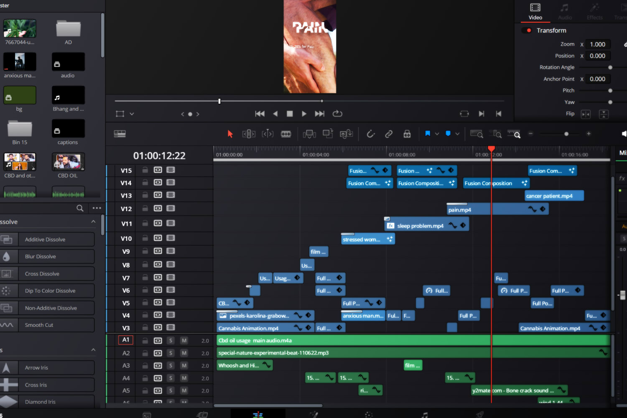Viewport: 627px width, 418px height.
Task: Switch to the Audio inspector tab
Action: 565,12
